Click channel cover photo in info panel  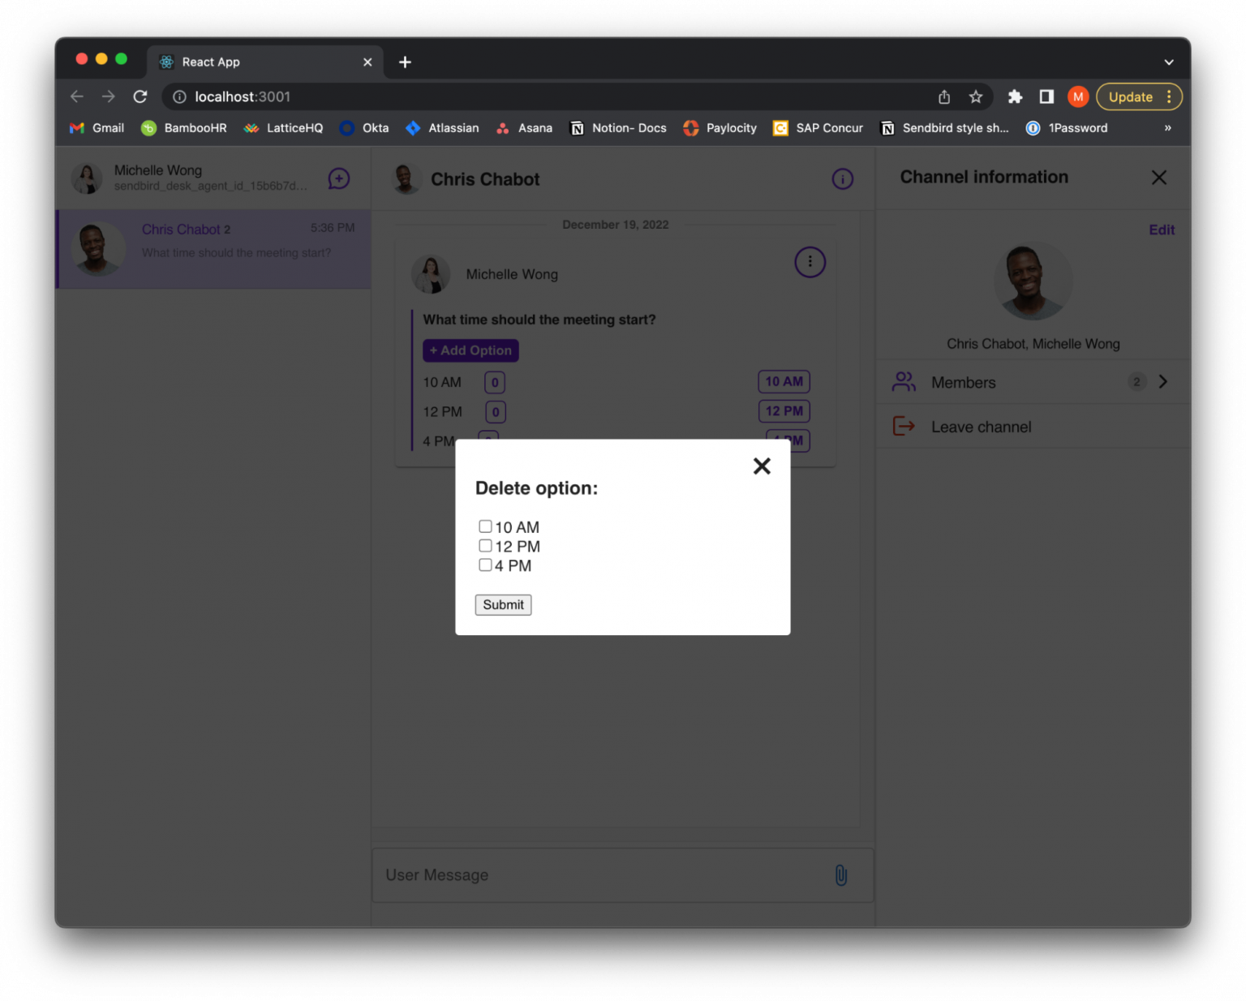[x=1033, y=281]
